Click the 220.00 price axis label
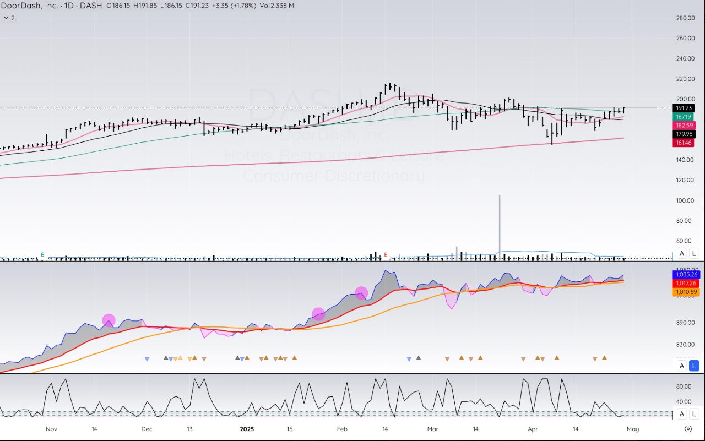This screenshot has height=441, width=705. point(685,79)
